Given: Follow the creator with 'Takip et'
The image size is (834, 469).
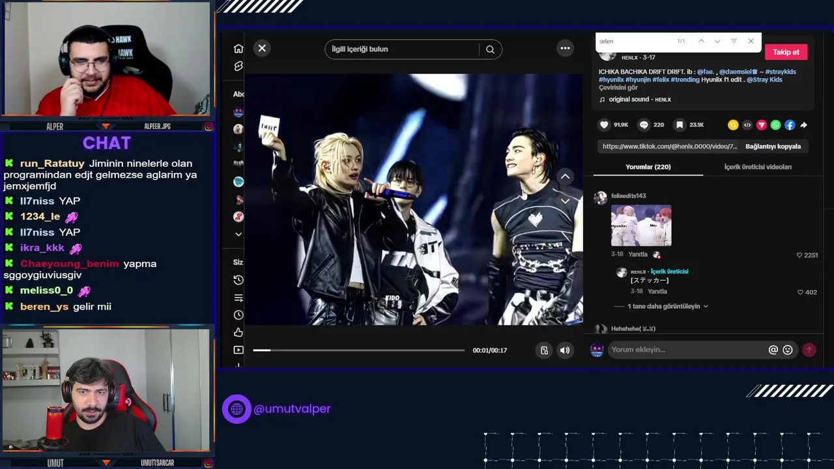Looking at the screenshot, I should coord(786,52).
